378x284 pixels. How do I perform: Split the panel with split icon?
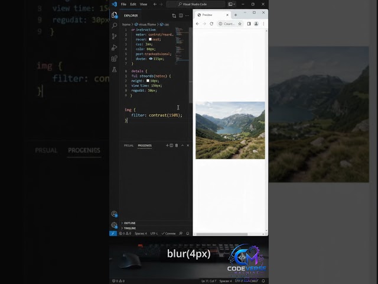click(x=171, y=146)
